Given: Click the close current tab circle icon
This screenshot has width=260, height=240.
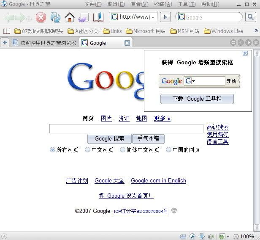Looking at the screenshot, I should pos(256,43).
